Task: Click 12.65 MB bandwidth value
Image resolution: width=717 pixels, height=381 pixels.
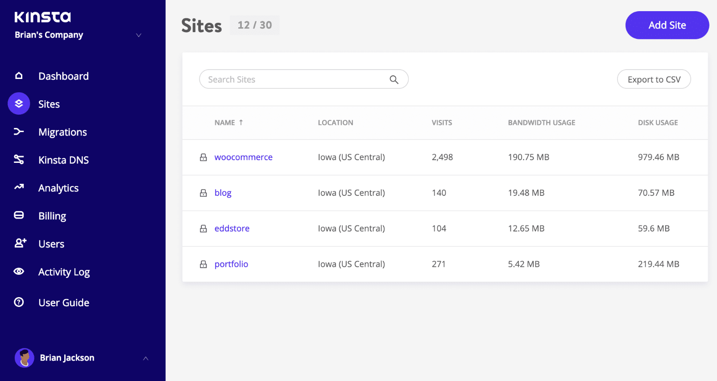Action: 526,228
